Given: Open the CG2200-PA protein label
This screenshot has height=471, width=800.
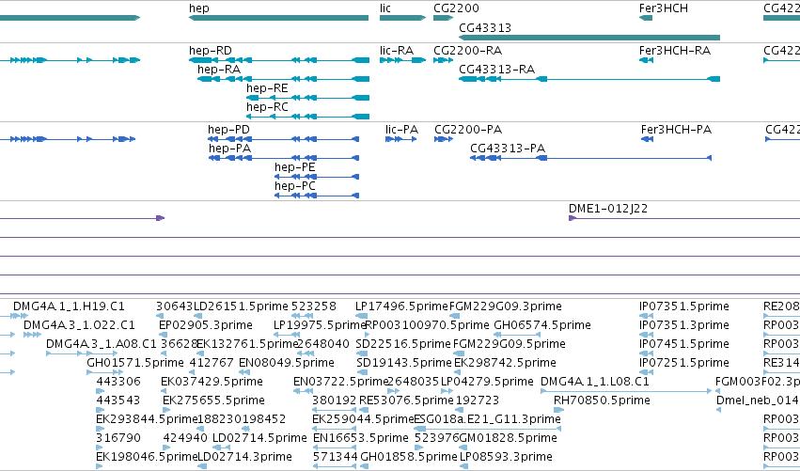Looking at the screenshot, I should click(468, 130).
